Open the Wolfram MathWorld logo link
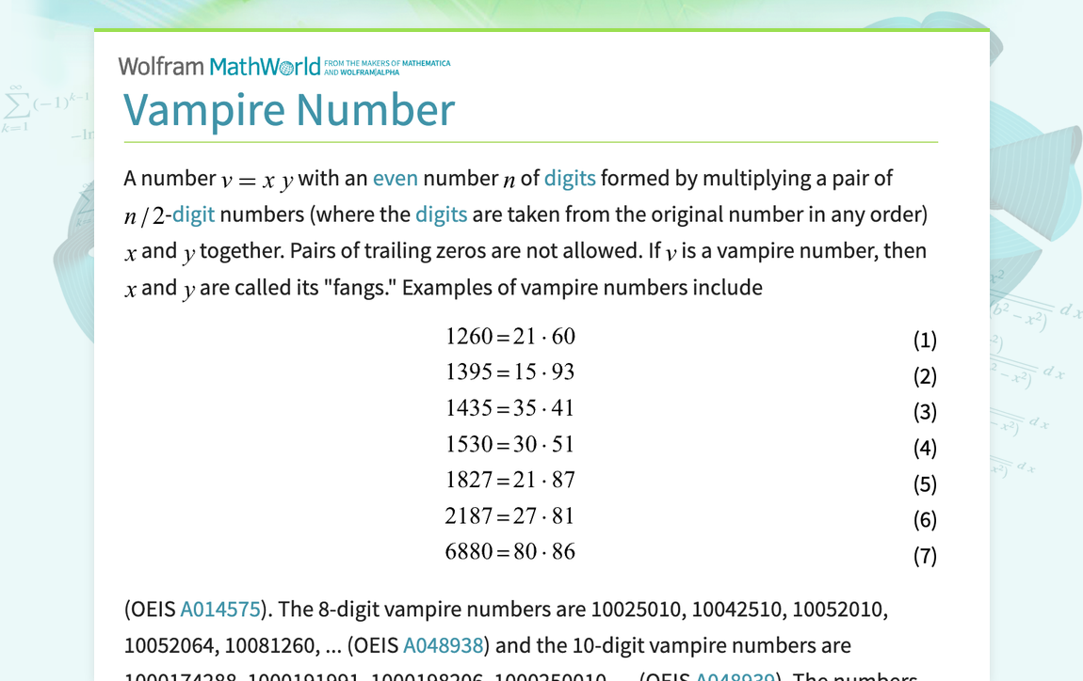 tap(219, 67)
